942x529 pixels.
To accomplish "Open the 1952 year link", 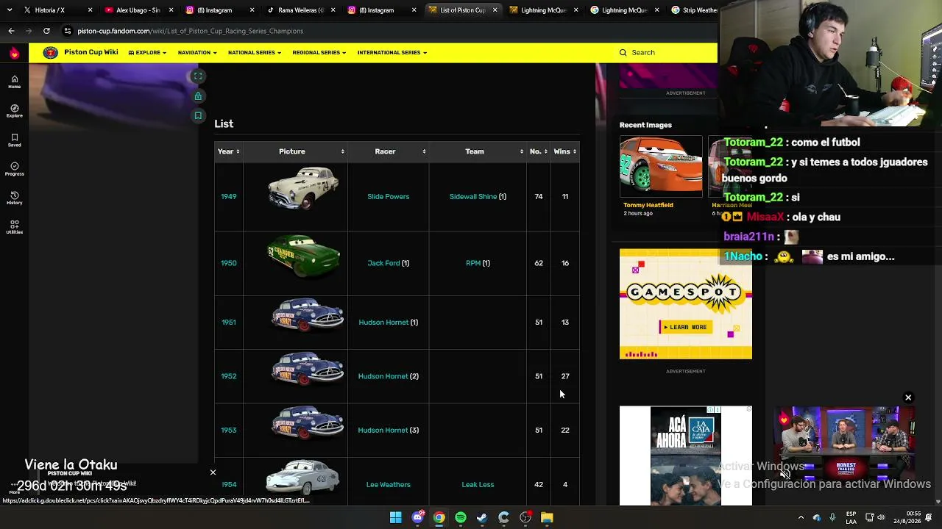I will coord(229,376).
